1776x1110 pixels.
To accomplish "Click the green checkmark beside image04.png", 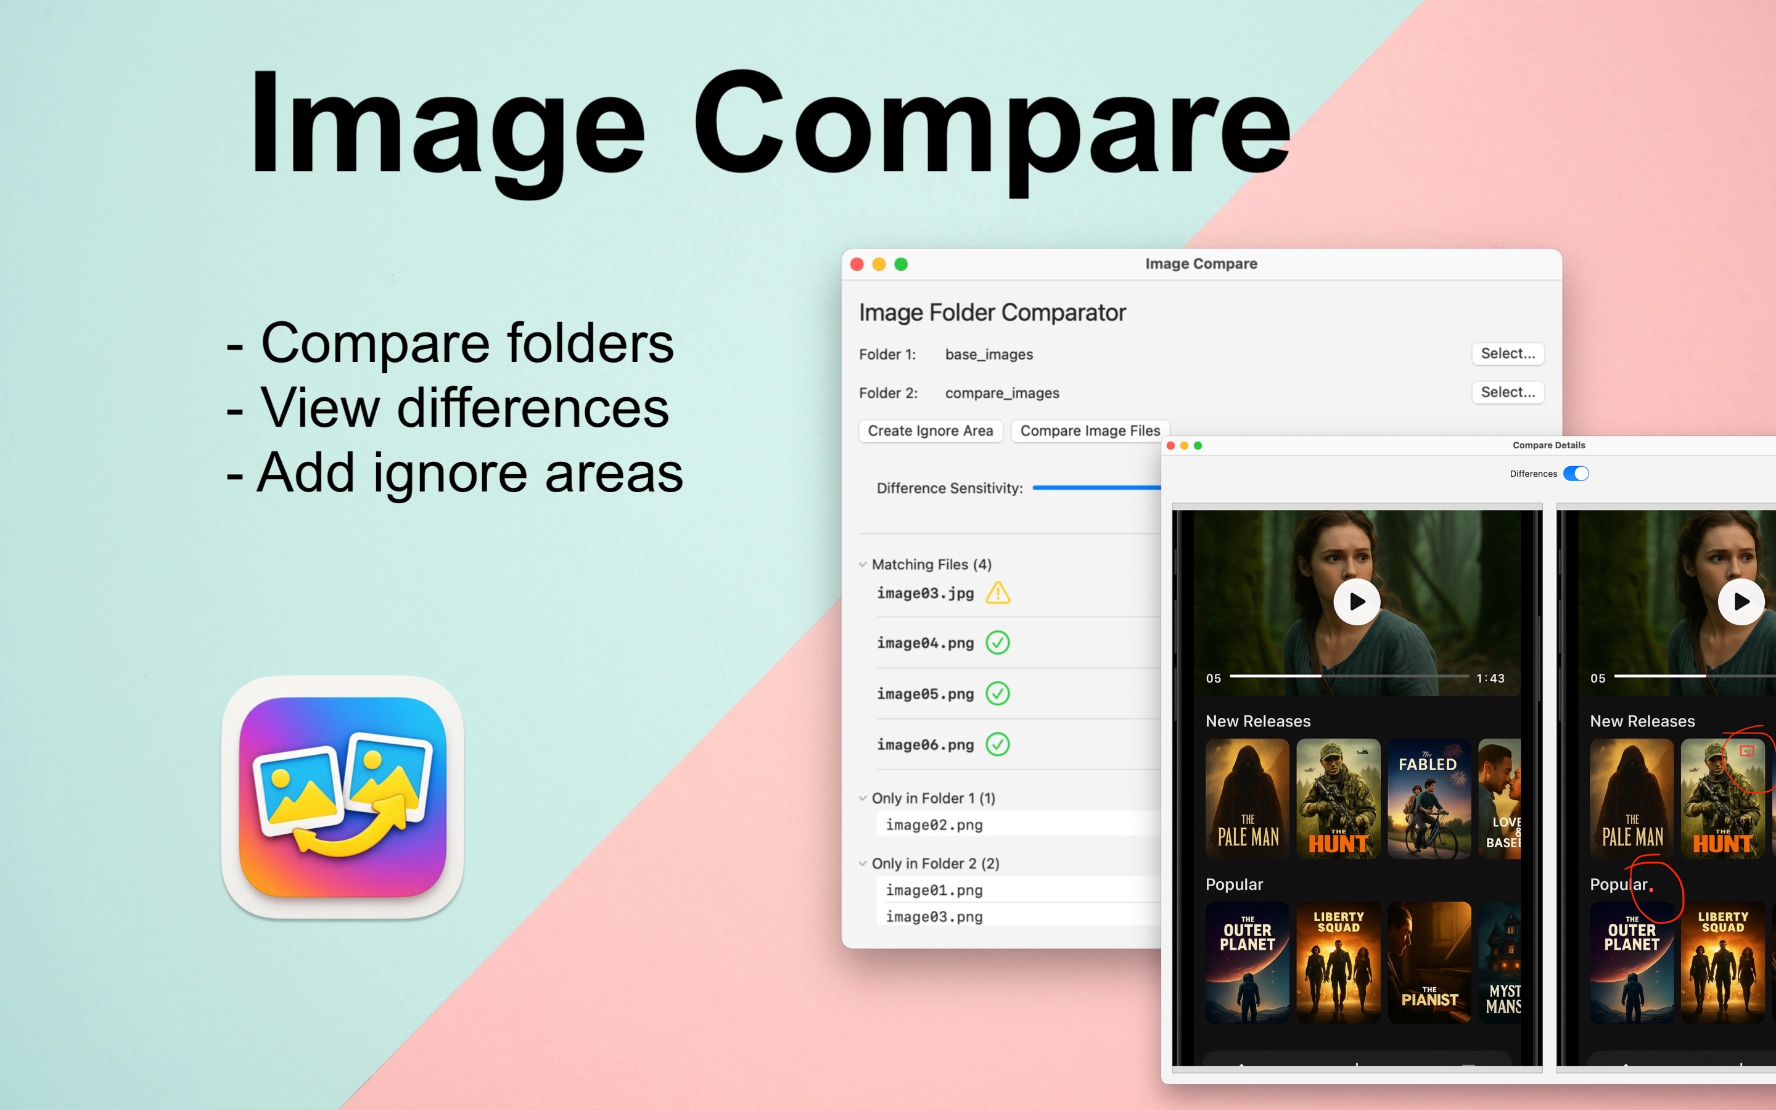I will (x=997, y=643).
